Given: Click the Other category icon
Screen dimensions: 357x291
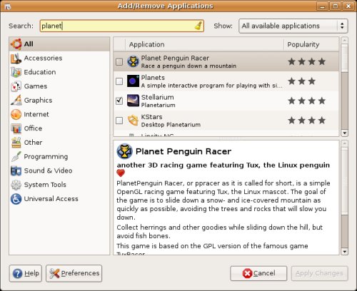Looking at the screenshot, I should [x=16, y=143].
